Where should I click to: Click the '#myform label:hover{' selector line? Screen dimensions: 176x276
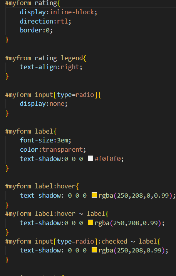(x=42, y=186)
